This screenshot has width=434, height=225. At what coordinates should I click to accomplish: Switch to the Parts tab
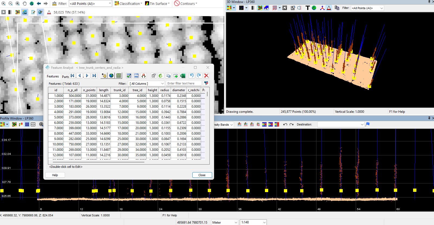[65, 77]
